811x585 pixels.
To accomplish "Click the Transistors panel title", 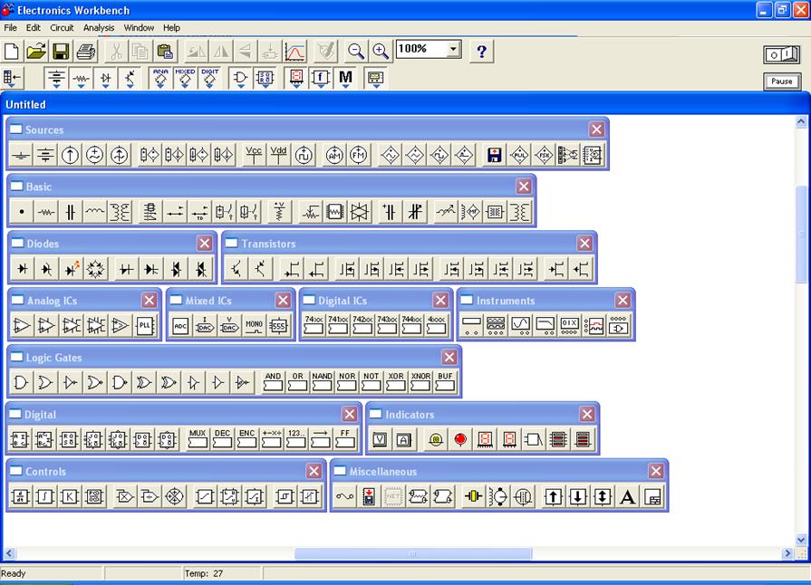I will click(x=268, y=244).
